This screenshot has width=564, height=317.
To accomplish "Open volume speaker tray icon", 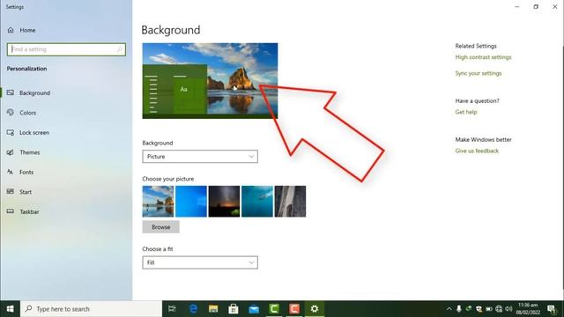I will [508, 309].
